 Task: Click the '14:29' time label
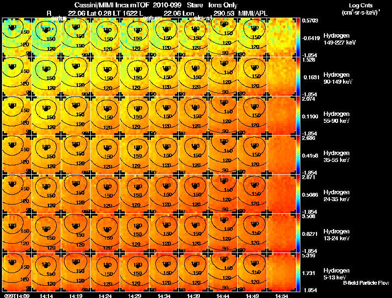coord(134,296)
